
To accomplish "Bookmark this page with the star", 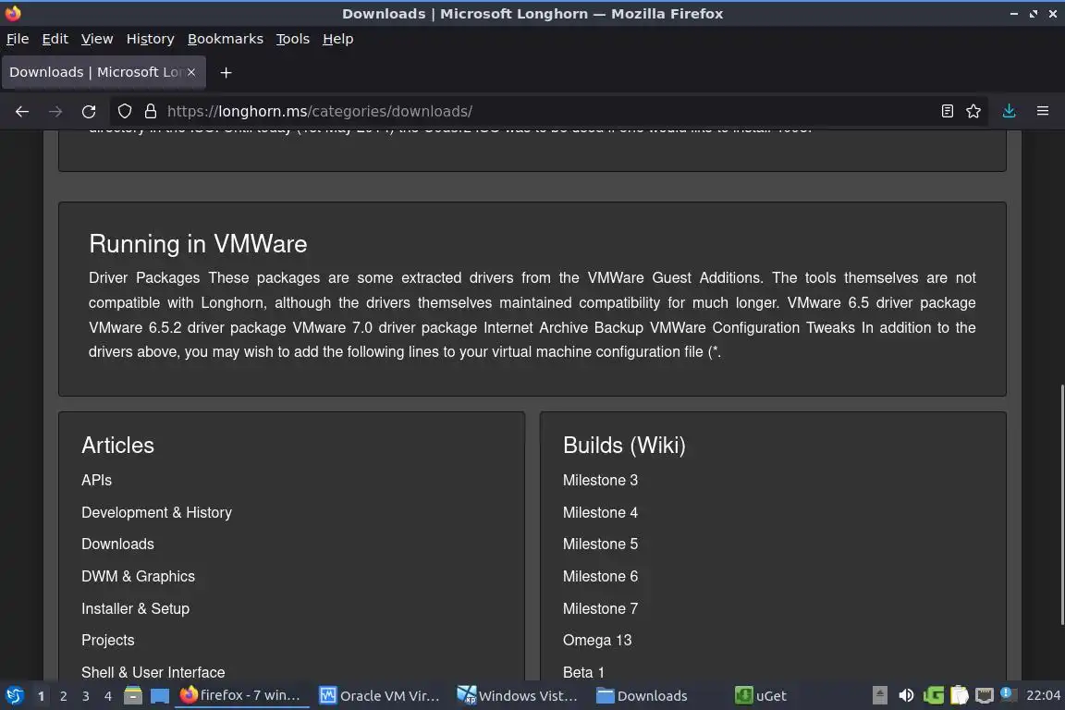I will point(973,112).
